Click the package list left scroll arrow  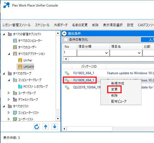[64, 129]
